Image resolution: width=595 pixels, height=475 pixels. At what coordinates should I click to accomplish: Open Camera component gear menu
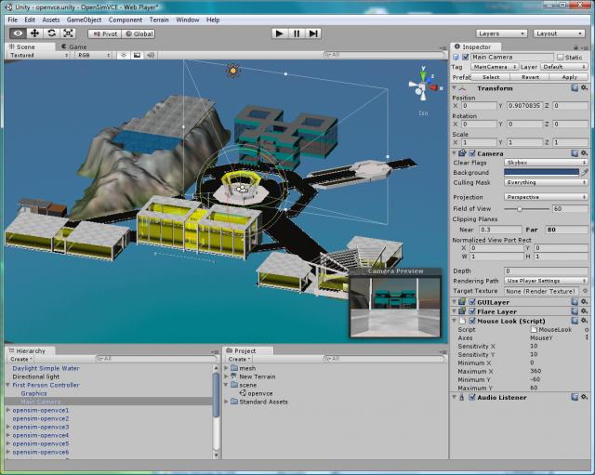(585, 153)
